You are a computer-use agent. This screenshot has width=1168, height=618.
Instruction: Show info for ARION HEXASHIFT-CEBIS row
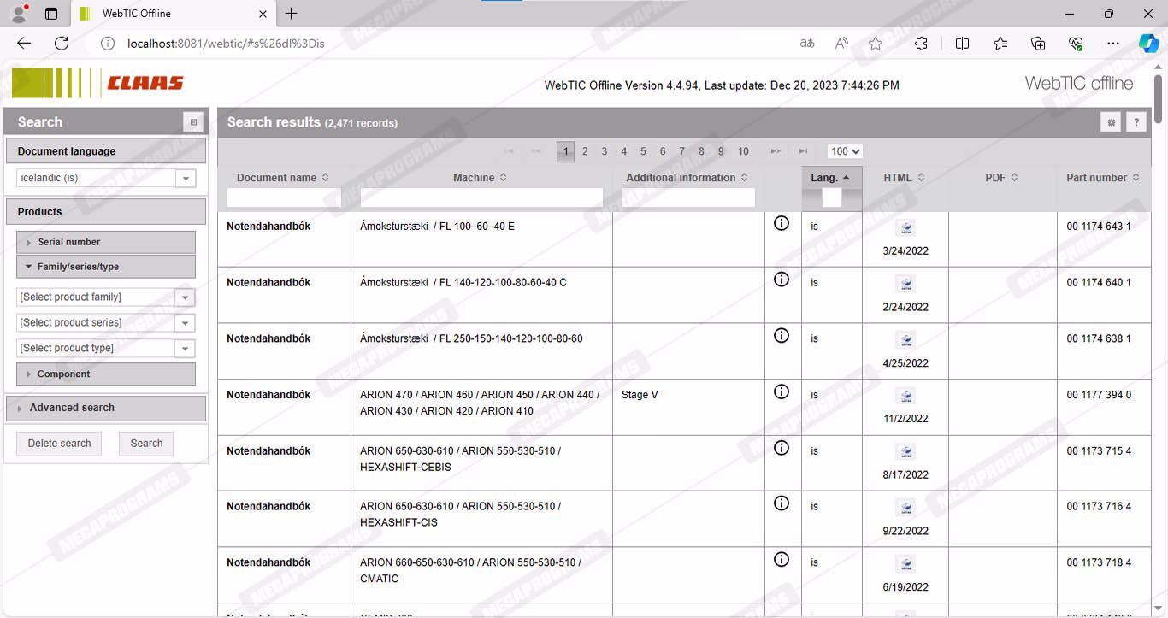pos(781,448)
